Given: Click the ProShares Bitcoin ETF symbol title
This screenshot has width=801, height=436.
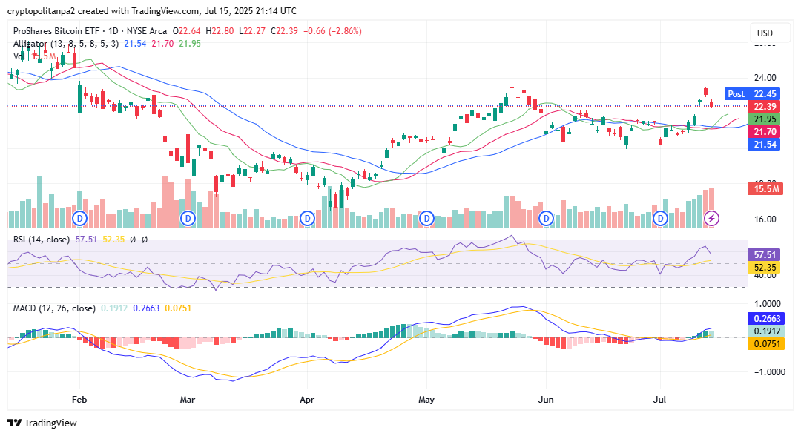Looking at the screenshot, I should pyautogui.click(x=56, y=31).
